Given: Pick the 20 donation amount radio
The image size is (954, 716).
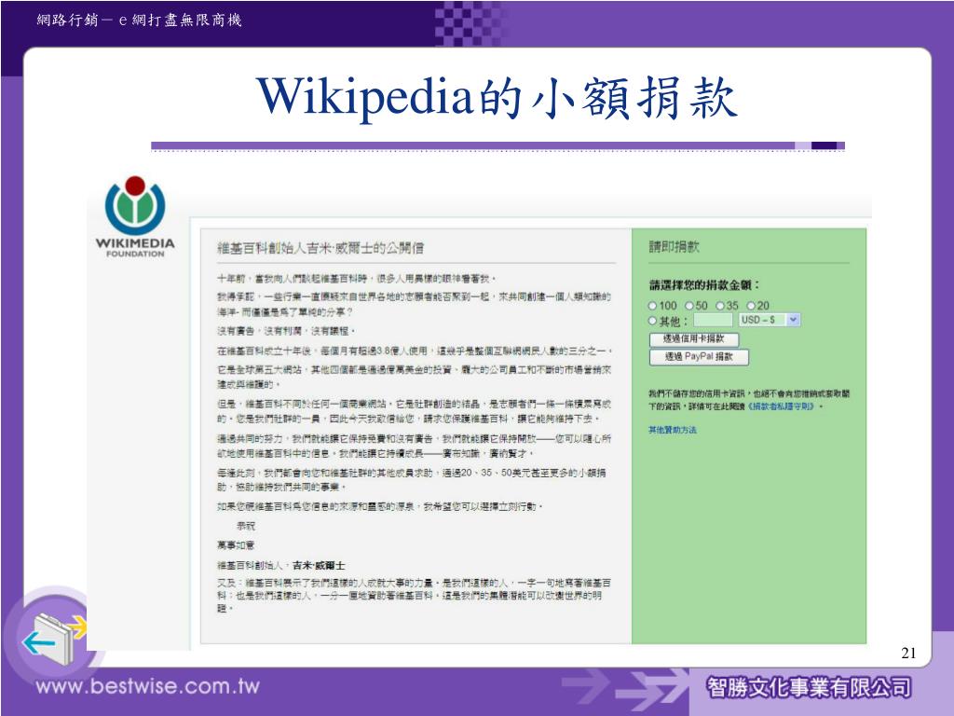Looking at the screenshot, I should pyautogui.click(x=752, y=306).
